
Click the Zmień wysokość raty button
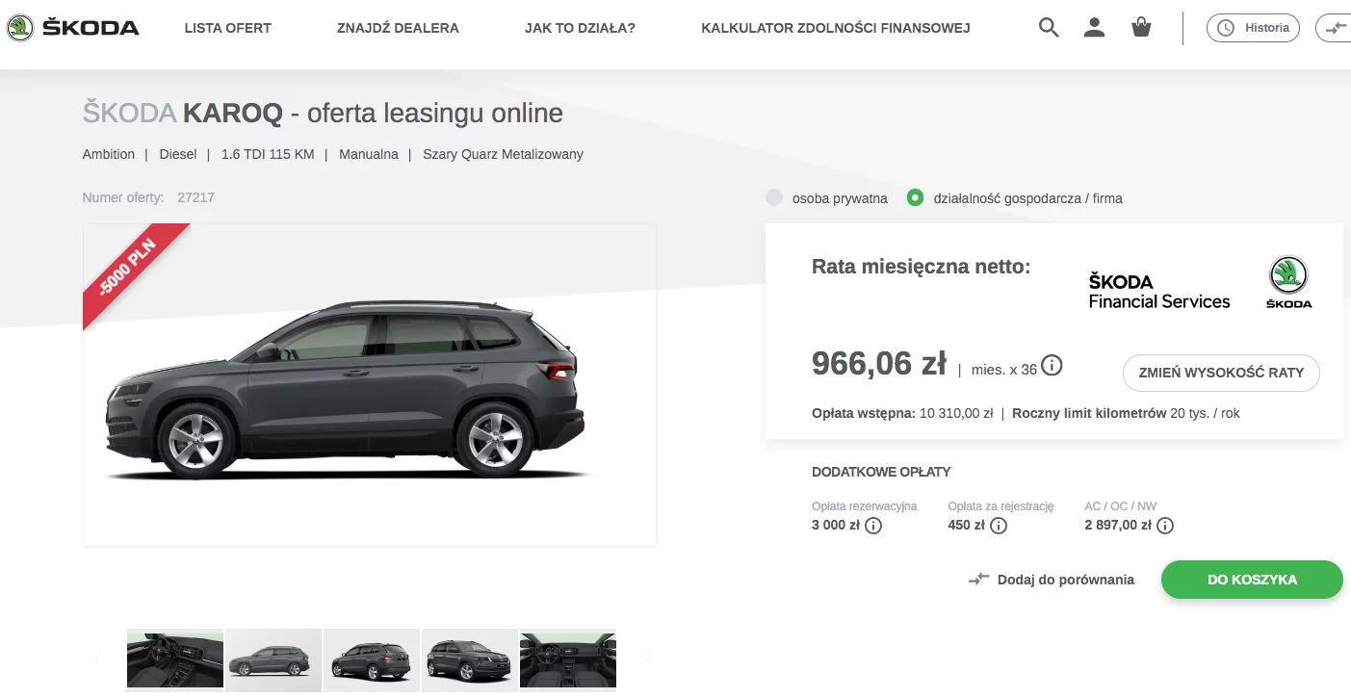[1221, 373]
